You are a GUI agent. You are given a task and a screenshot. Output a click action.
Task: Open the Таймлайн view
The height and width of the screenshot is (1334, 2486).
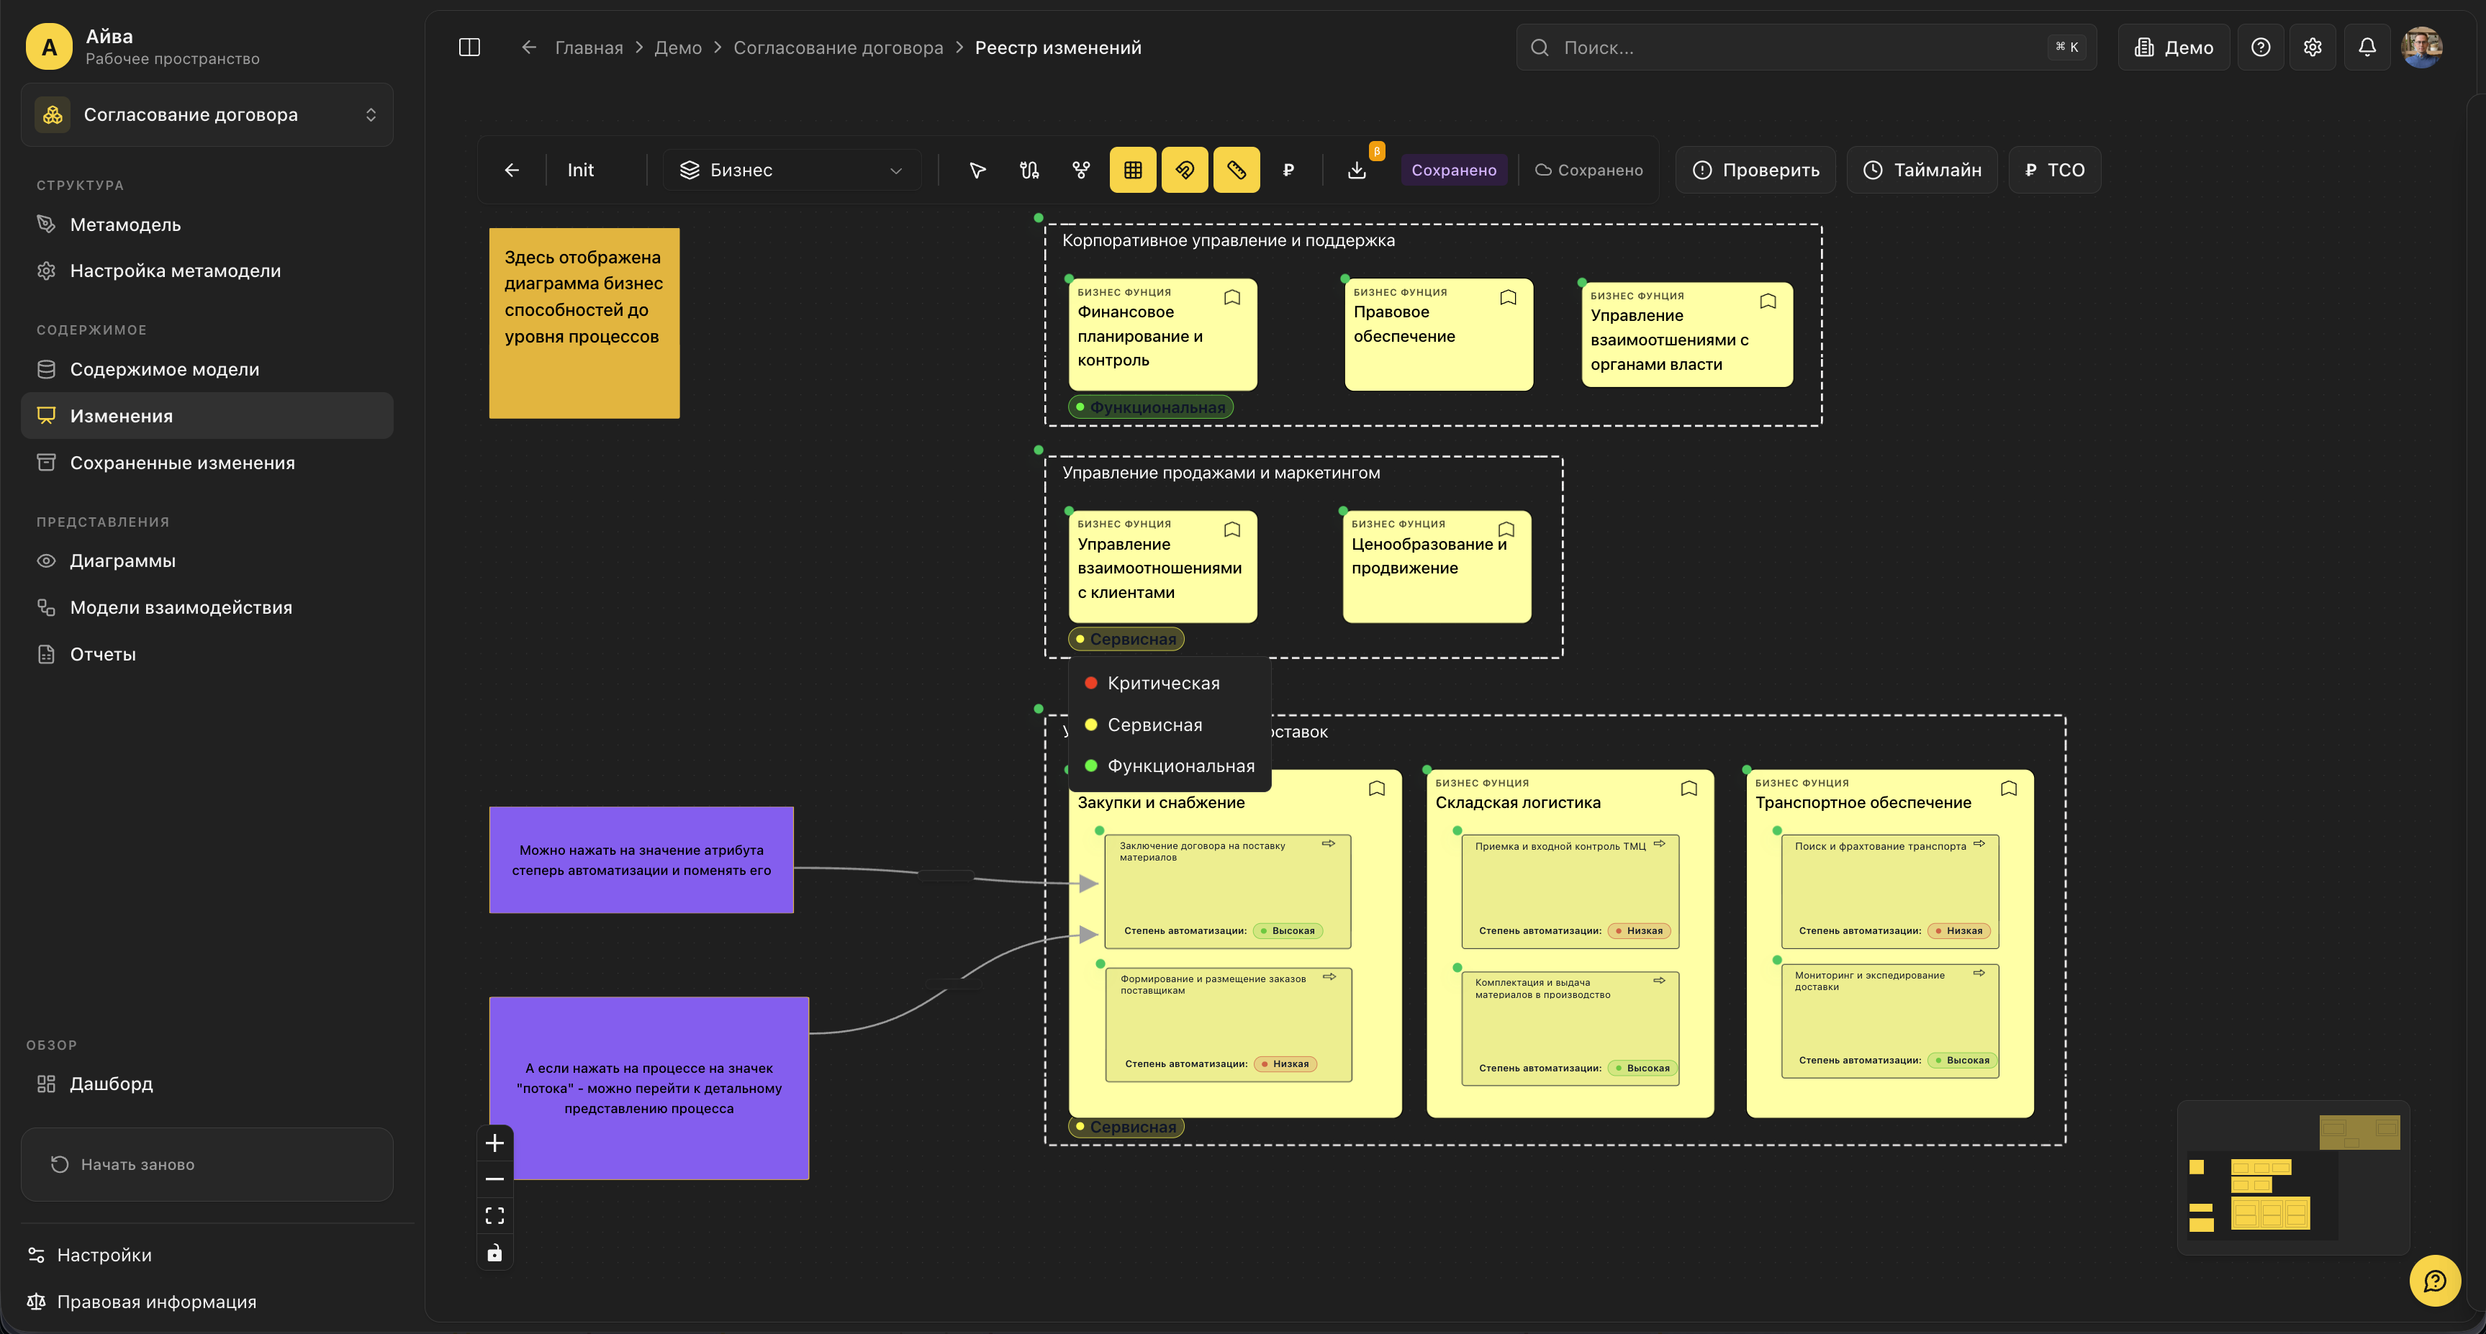[1922, 170]
